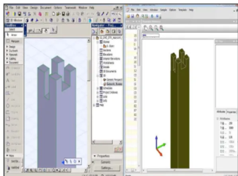Click the arrow pointer icon in the info box
238x176 pixels.
coord(53,30)
